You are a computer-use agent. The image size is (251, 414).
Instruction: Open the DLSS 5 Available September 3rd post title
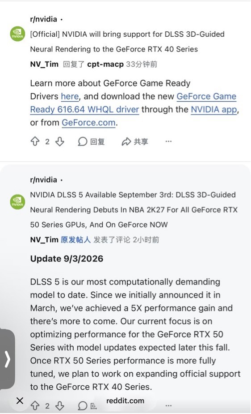pos(134,210)
